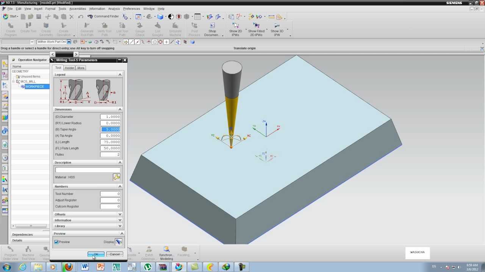Click the (D) Diameter field
Screen dimensions: 485x272
pyautogui.click(x=110, y=117)
